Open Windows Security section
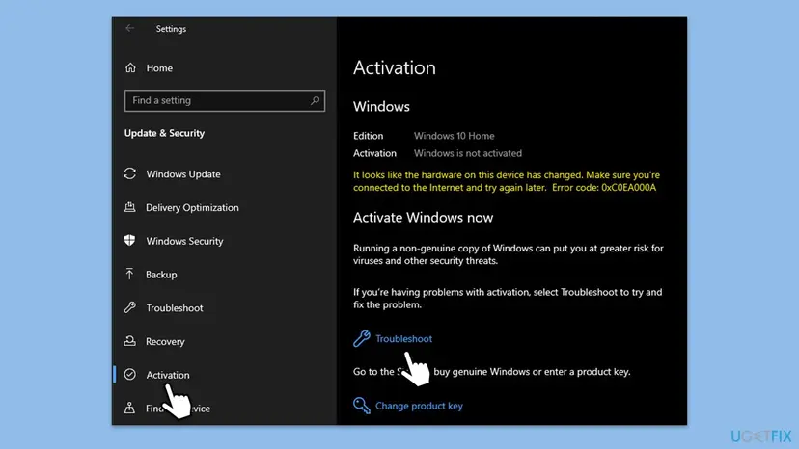 click(184, 241)
